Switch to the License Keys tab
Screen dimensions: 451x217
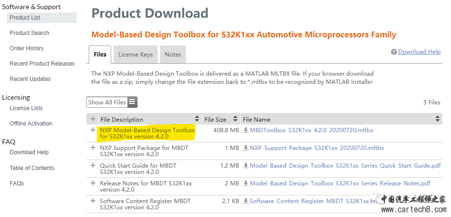pos(136,54)
